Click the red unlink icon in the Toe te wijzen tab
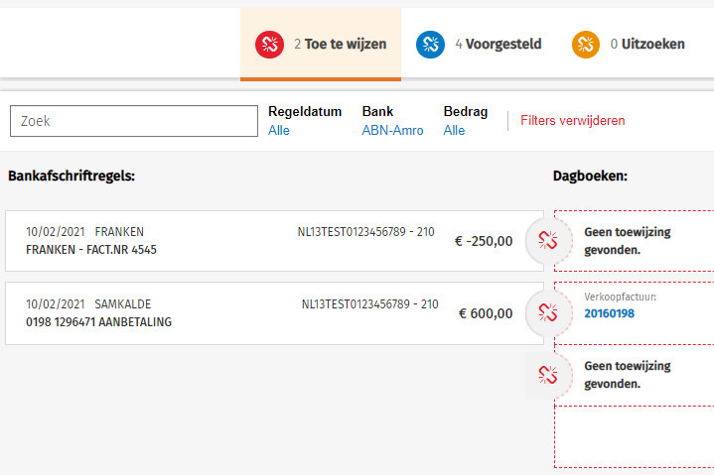 (270, 44)
